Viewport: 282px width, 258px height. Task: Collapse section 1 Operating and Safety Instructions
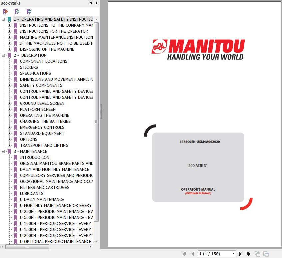pos(3,19)
